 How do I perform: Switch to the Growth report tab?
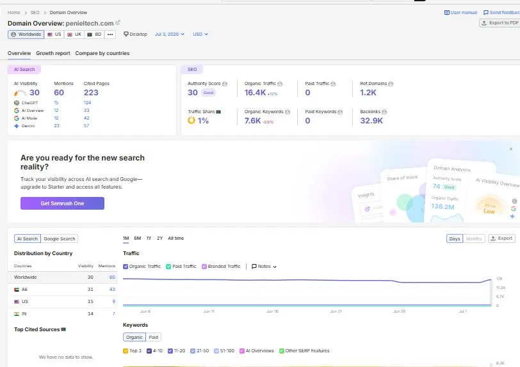point(53,53)
